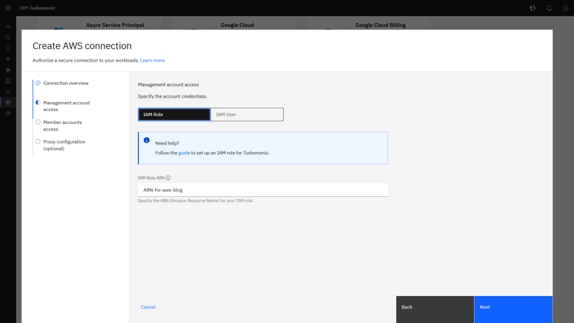Open the overlapping squares icon in sidebar

tap(8, 70)
